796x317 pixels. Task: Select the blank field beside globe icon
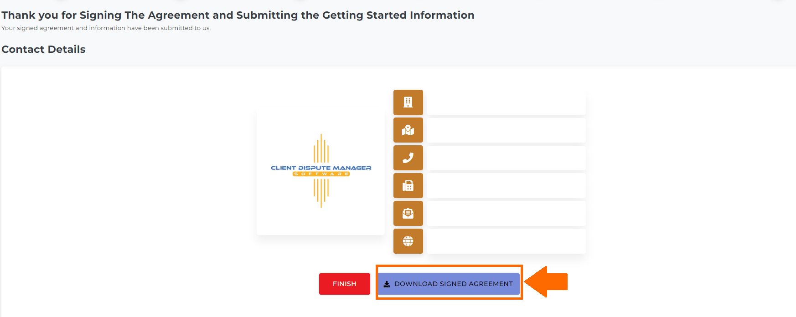point(506,241)
